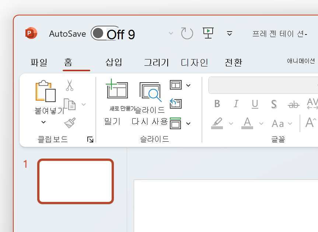Click the Slide Layout icon
This screenshot has height=232, width=318.
(176, 85)
